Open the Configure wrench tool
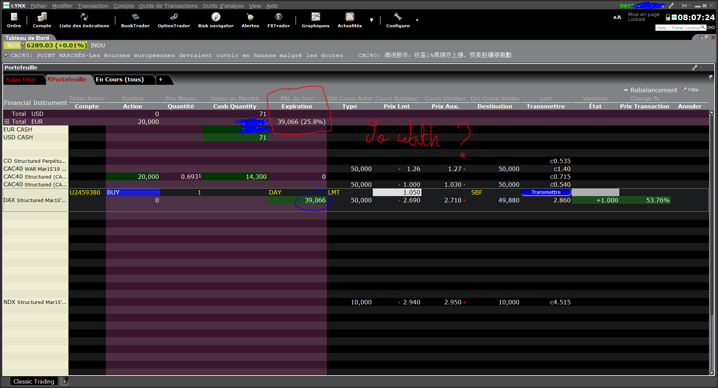Screen dimensions: 718x388 (398, 20)
